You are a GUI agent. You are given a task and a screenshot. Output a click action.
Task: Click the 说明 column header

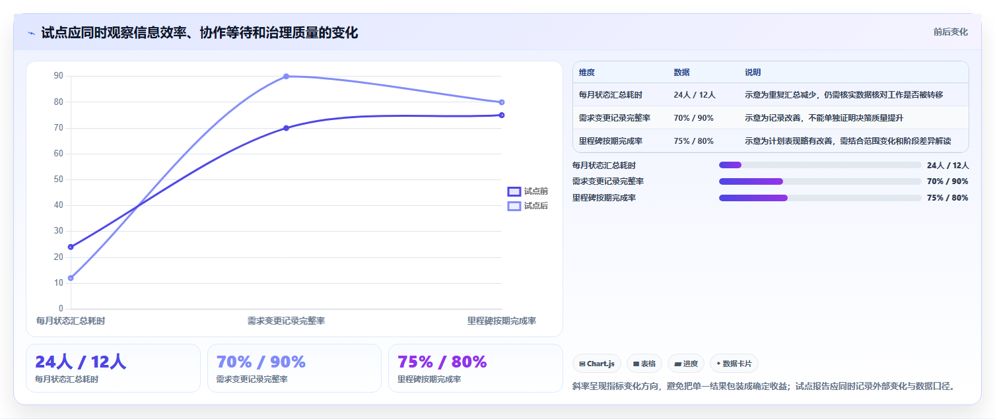(753, 73)
